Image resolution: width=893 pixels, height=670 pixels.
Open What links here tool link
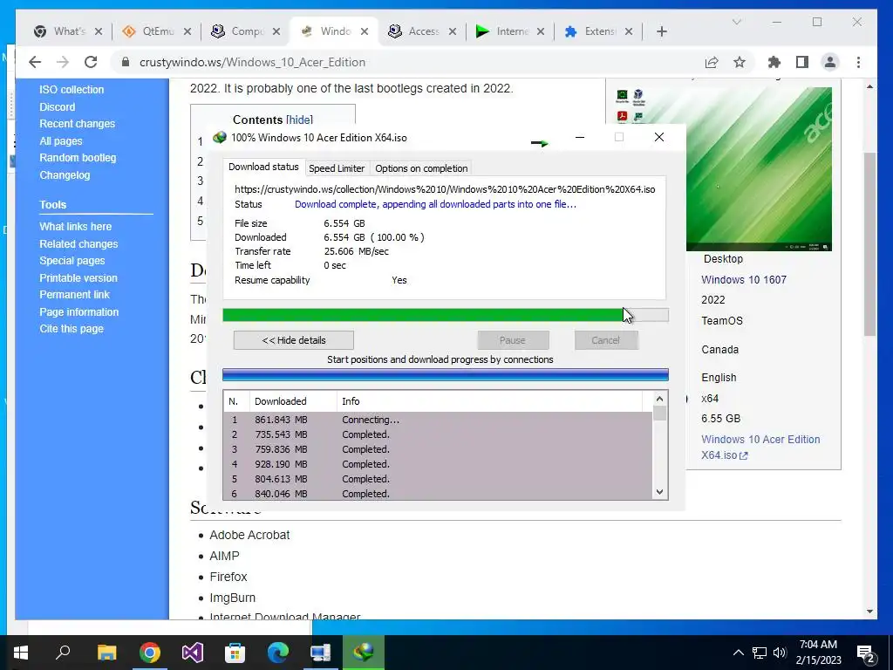pos(75,226)
